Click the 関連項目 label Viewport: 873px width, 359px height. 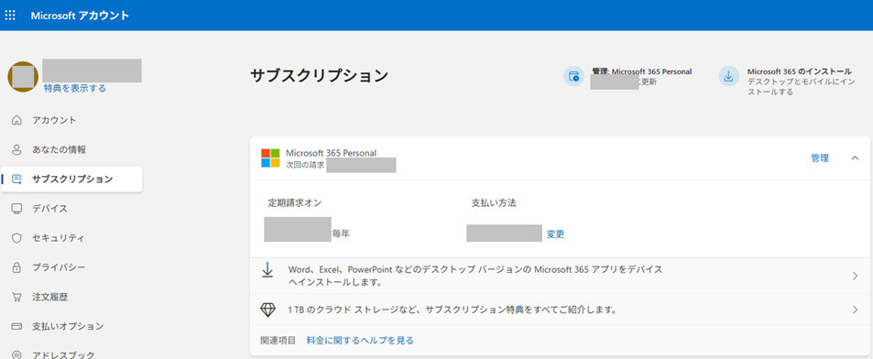point(278,340)
